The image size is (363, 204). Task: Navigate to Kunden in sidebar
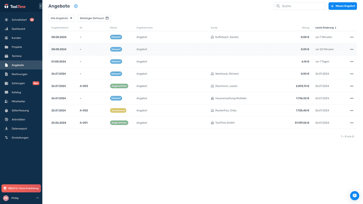pos(17,38)
